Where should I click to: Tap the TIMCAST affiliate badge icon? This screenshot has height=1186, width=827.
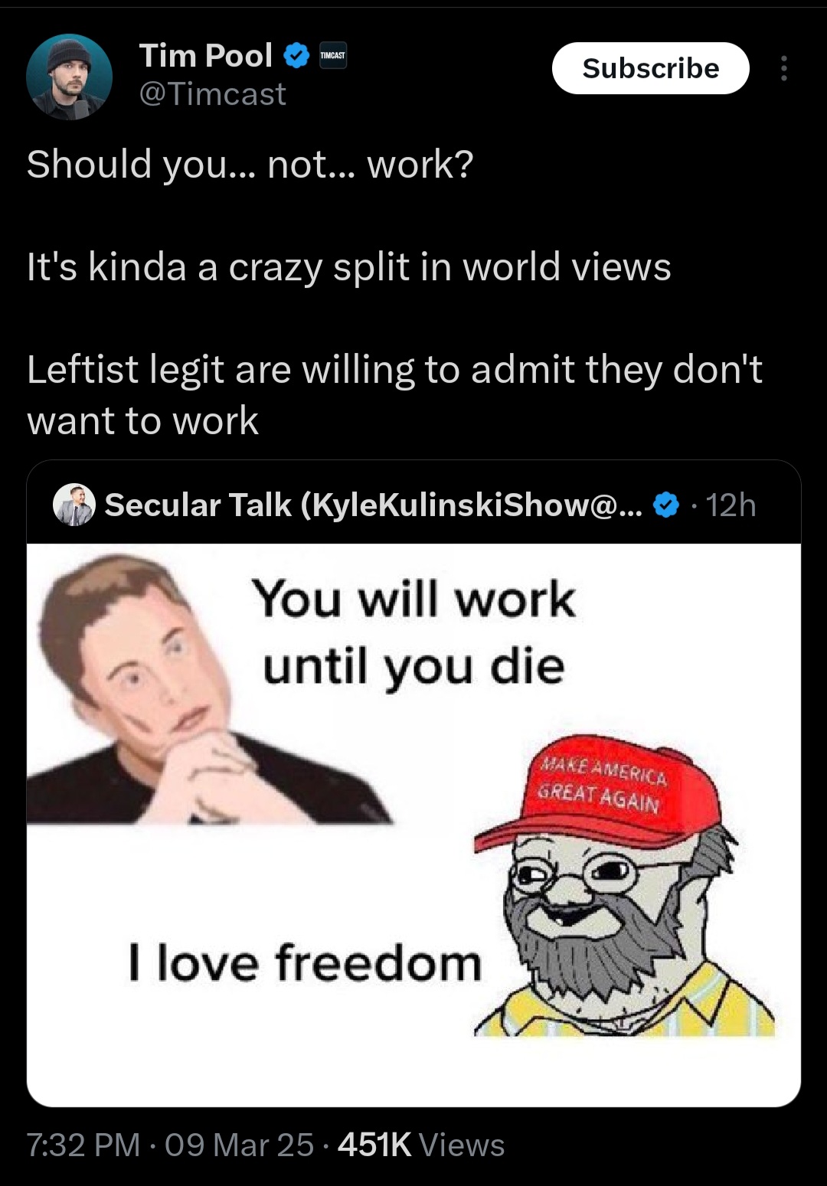click(x=332, y=56)
